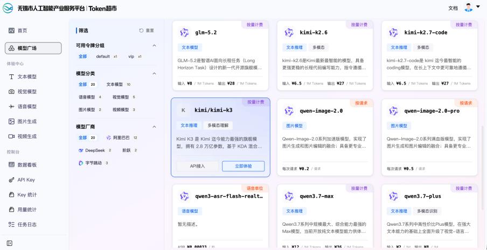Filter category by 视觉模型 5
487x250 pixels.
click(x=124, y=97)
